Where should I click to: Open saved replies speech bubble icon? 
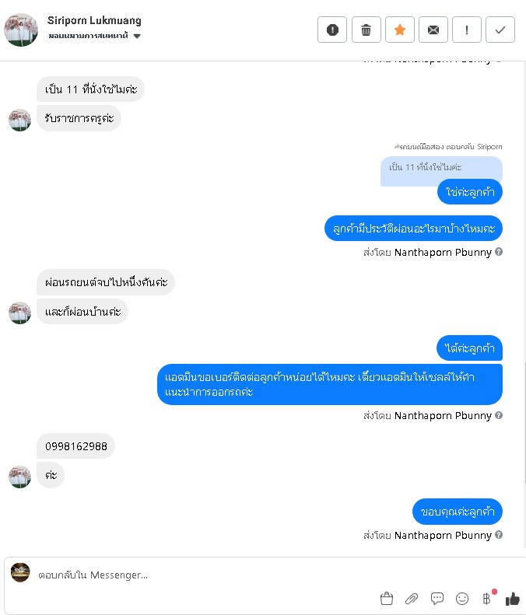point(437,599)
